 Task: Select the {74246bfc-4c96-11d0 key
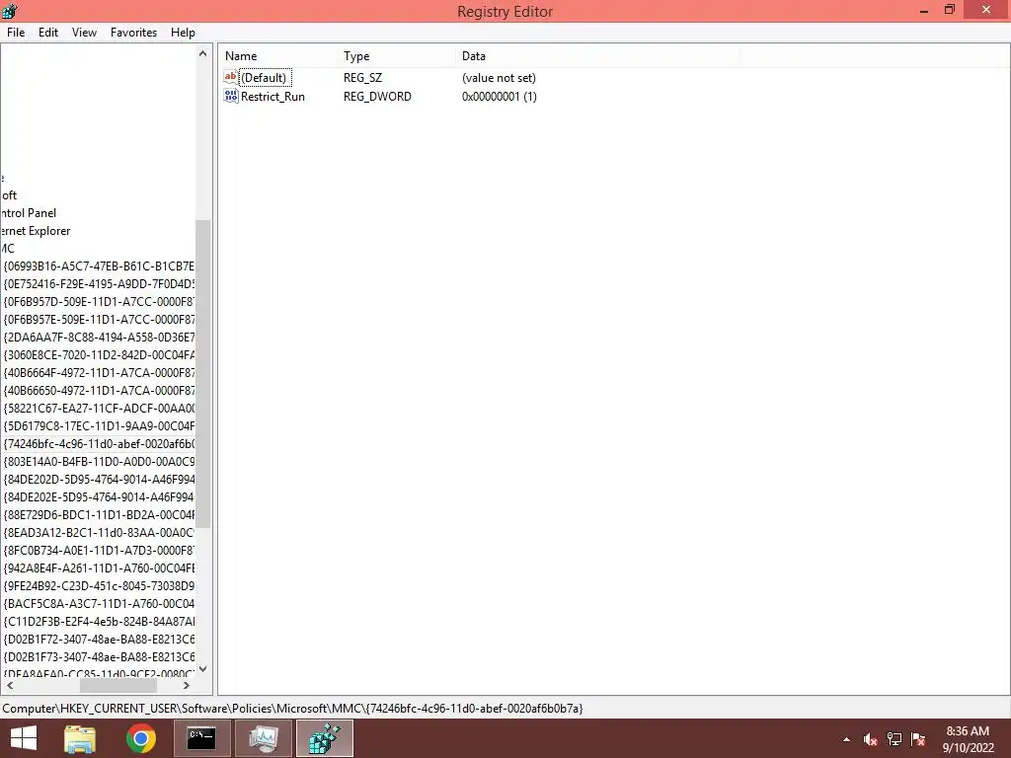point(99,444)
